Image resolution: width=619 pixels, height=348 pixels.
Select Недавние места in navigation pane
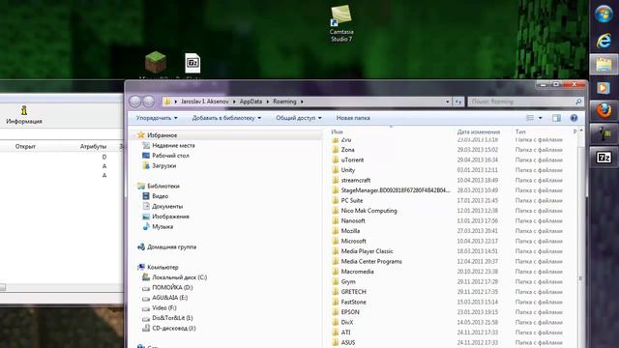click(173, 146)
